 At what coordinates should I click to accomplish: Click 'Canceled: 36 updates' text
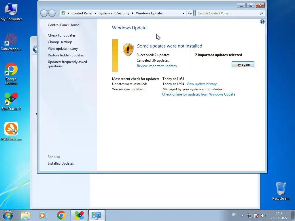(x=153, y=60)
